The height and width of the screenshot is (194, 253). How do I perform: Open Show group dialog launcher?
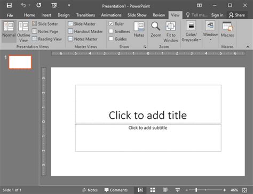(x=145, y=47)
